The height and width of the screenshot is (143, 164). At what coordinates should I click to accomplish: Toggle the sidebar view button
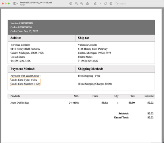point(15,4)
